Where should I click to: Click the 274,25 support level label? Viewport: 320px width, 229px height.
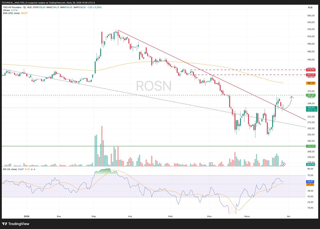pos(311,146)
